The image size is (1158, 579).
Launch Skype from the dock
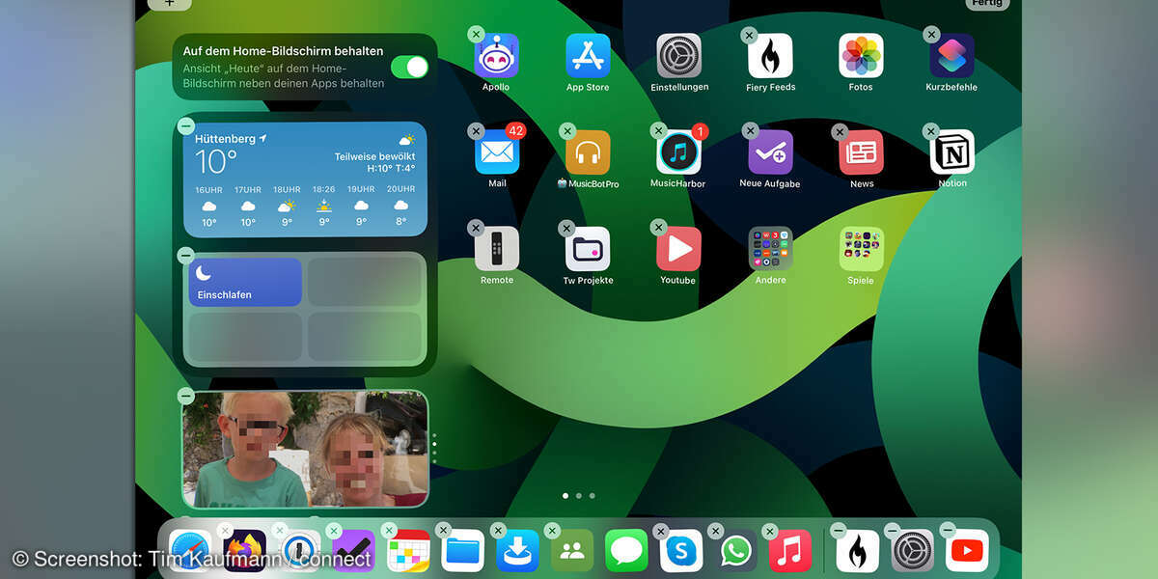[x=681, y=551]
